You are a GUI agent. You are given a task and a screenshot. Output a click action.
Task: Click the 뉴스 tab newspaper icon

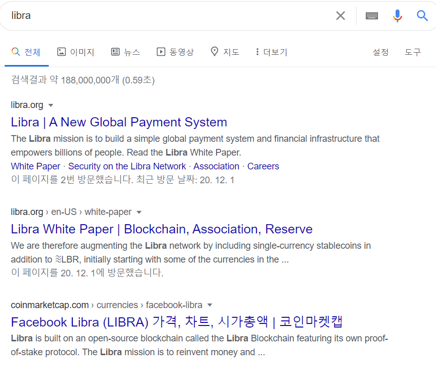click(115, 52)
